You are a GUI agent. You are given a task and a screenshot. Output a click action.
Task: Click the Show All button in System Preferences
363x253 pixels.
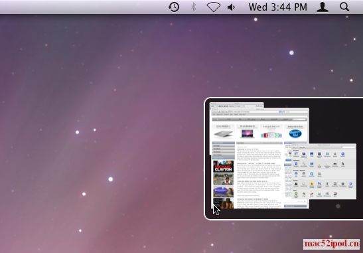(x=302, y=147)
